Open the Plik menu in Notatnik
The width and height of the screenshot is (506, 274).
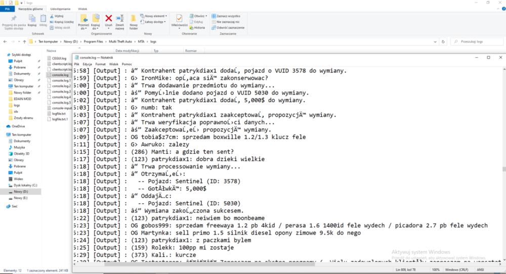pos(76,64)
